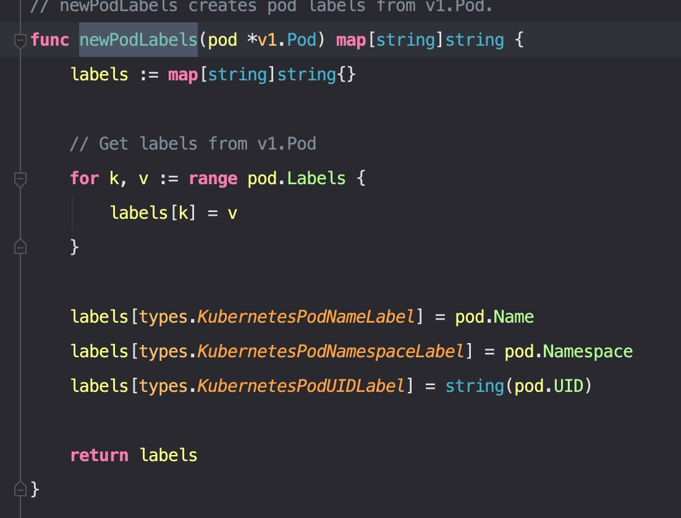
Task: Click the fold end marker of newPodLabels function
Action: [x=20, y=489]
